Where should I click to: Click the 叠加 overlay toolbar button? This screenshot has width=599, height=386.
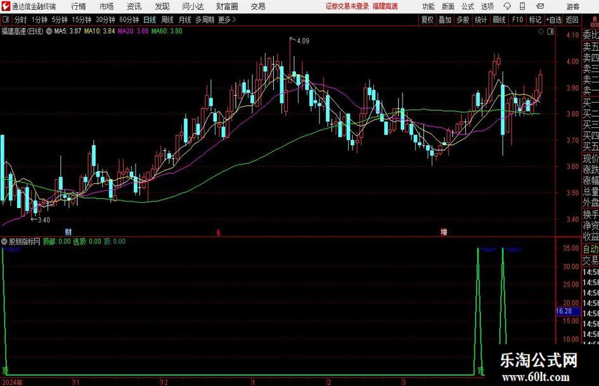[445, 20]
